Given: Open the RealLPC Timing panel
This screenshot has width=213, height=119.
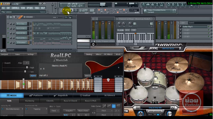Looking at the screenshot, I should (x=89, y=54).
